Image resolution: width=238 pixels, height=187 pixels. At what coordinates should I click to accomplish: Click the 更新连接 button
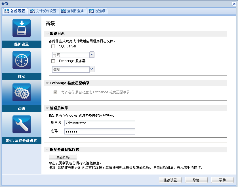pos(63,157)
